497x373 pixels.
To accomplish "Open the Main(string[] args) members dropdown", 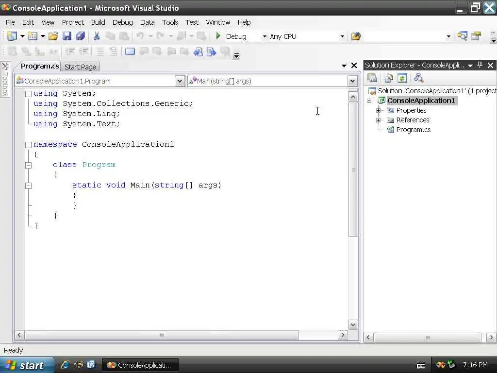I will (x=352, y=81).
